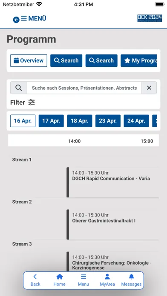This screenshot has height=296, width=167.
Task: Open DGCH Rapid Communication - Varia session
Action: [113, 182]
